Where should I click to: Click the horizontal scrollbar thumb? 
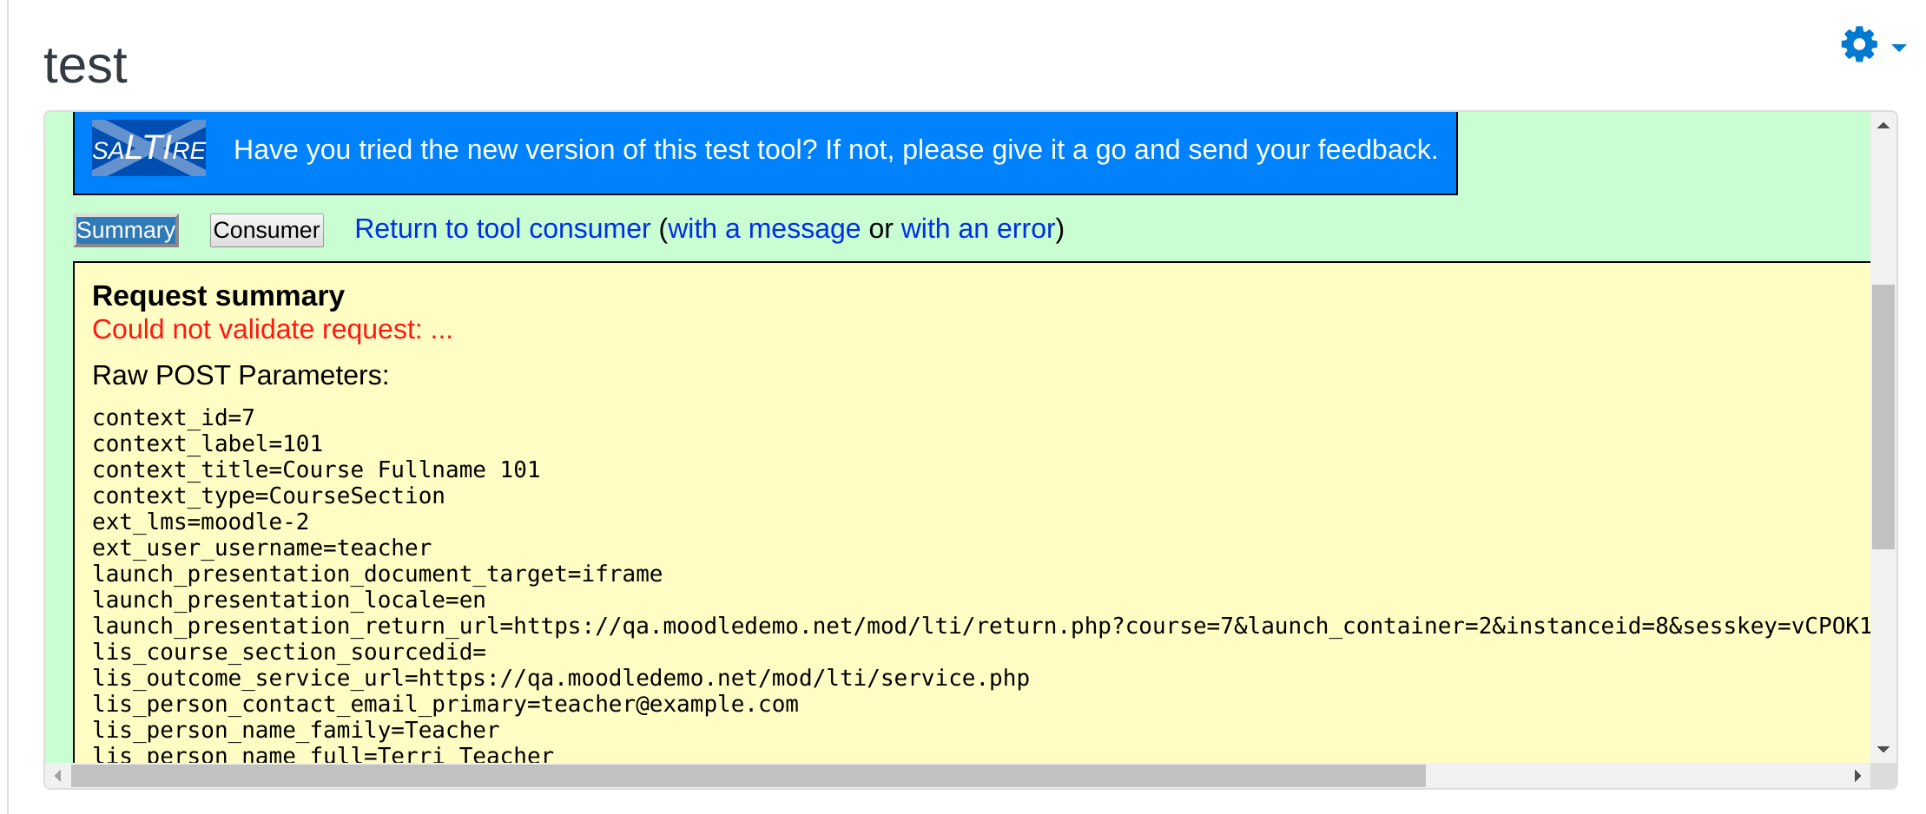coord(749,776)
